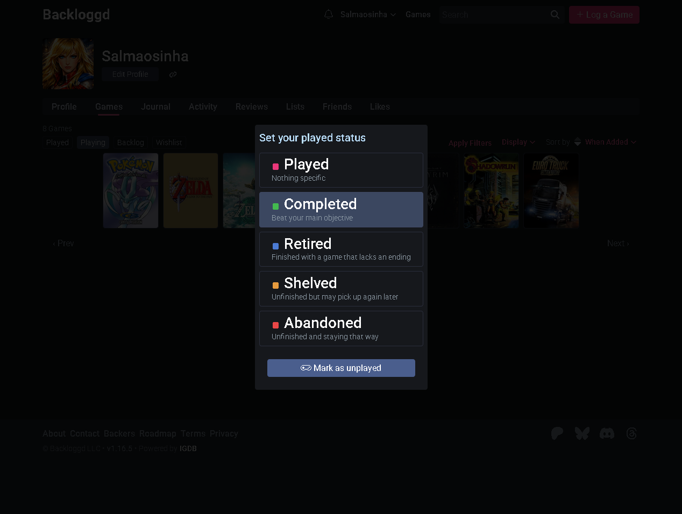Open the Discord footer icon
Viewport: 682px width, 514px height.
coord(607,433)
